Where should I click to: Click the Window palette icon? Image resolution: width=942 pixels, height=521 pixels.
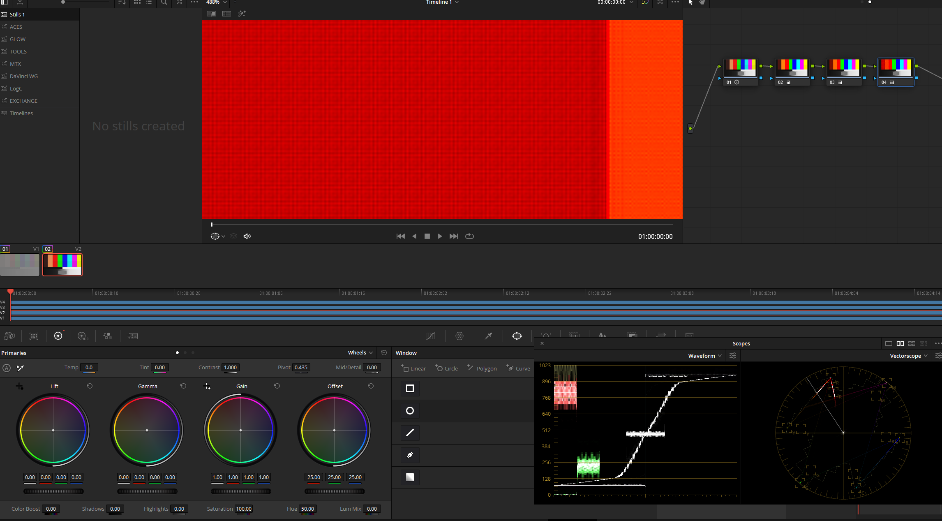(517, 336)
